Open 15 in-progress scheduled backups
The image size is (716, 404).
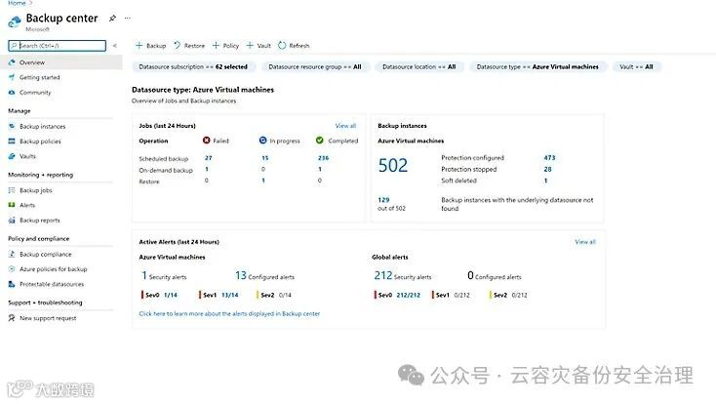(265, 158)
